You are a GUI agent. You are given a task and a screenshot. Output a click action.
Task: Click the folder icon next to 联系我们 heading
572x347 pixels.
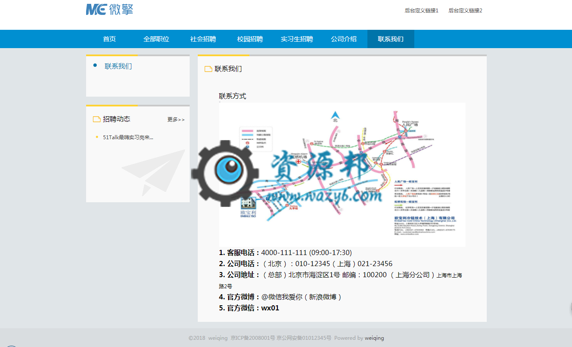point(208,69)
